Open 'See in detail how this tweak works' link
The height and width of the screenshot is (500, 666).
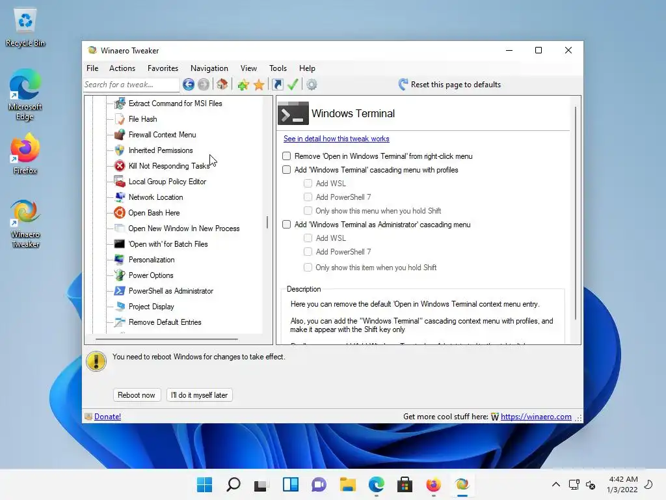336,139
